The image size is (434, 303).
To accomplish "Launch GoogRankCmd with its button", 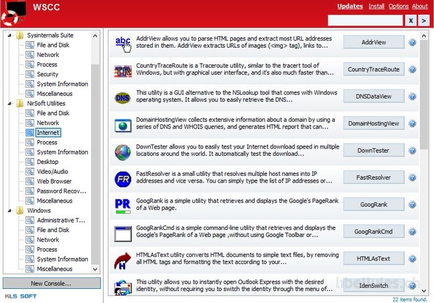I will 374,231.
